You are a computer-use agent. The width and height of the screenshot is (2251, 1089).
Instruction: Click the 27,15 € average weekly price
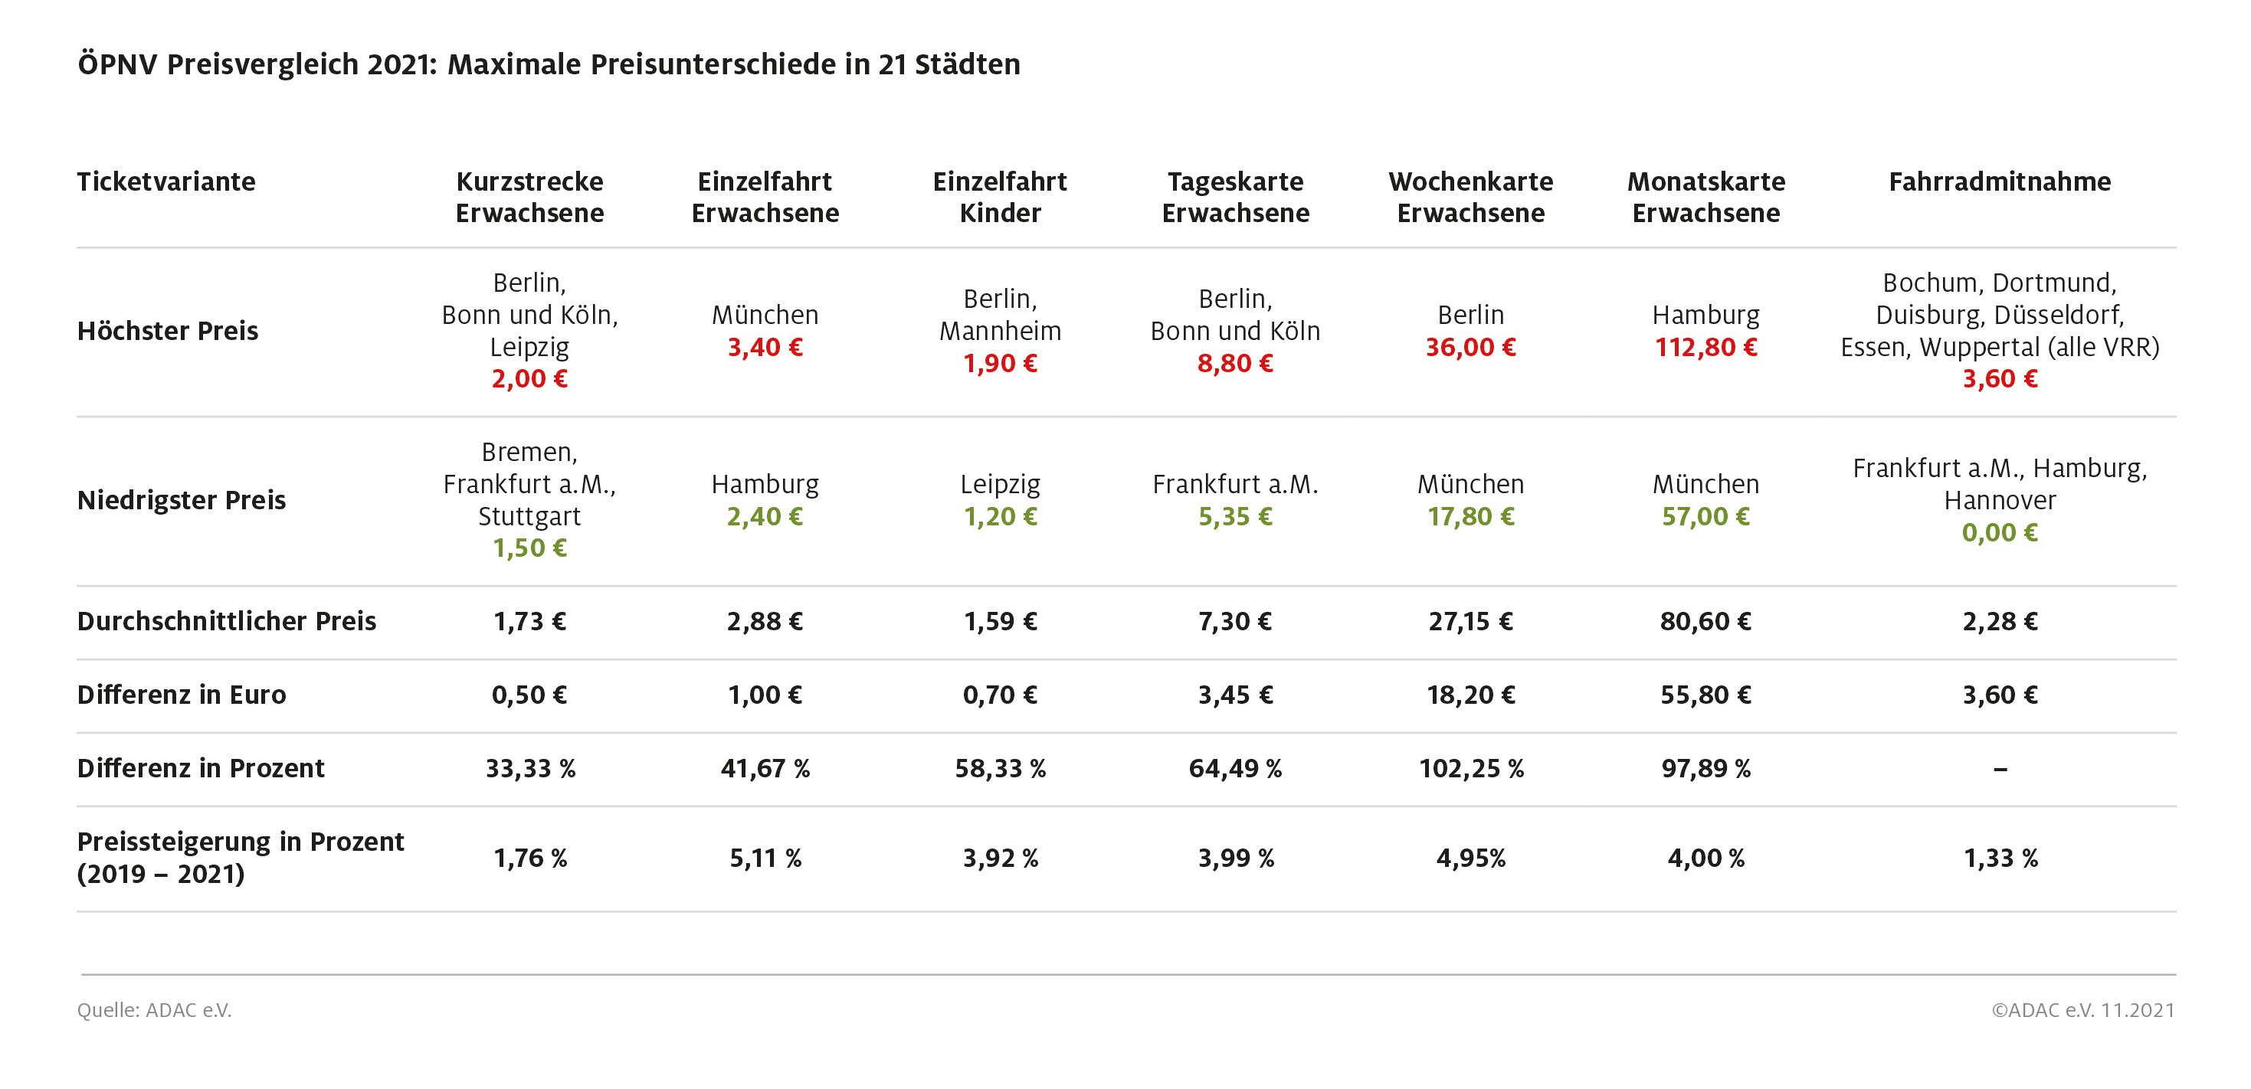[x=1471, y=622]
